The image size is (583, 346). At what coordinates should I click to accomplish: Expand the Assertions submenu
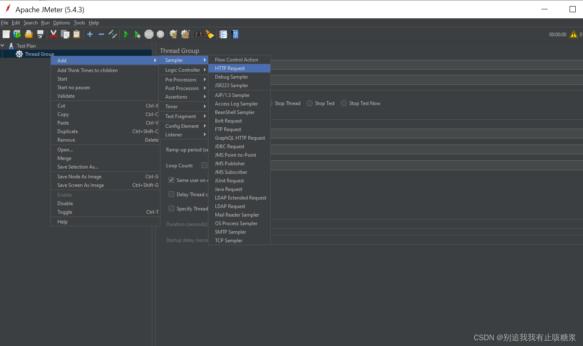(184, 96)
